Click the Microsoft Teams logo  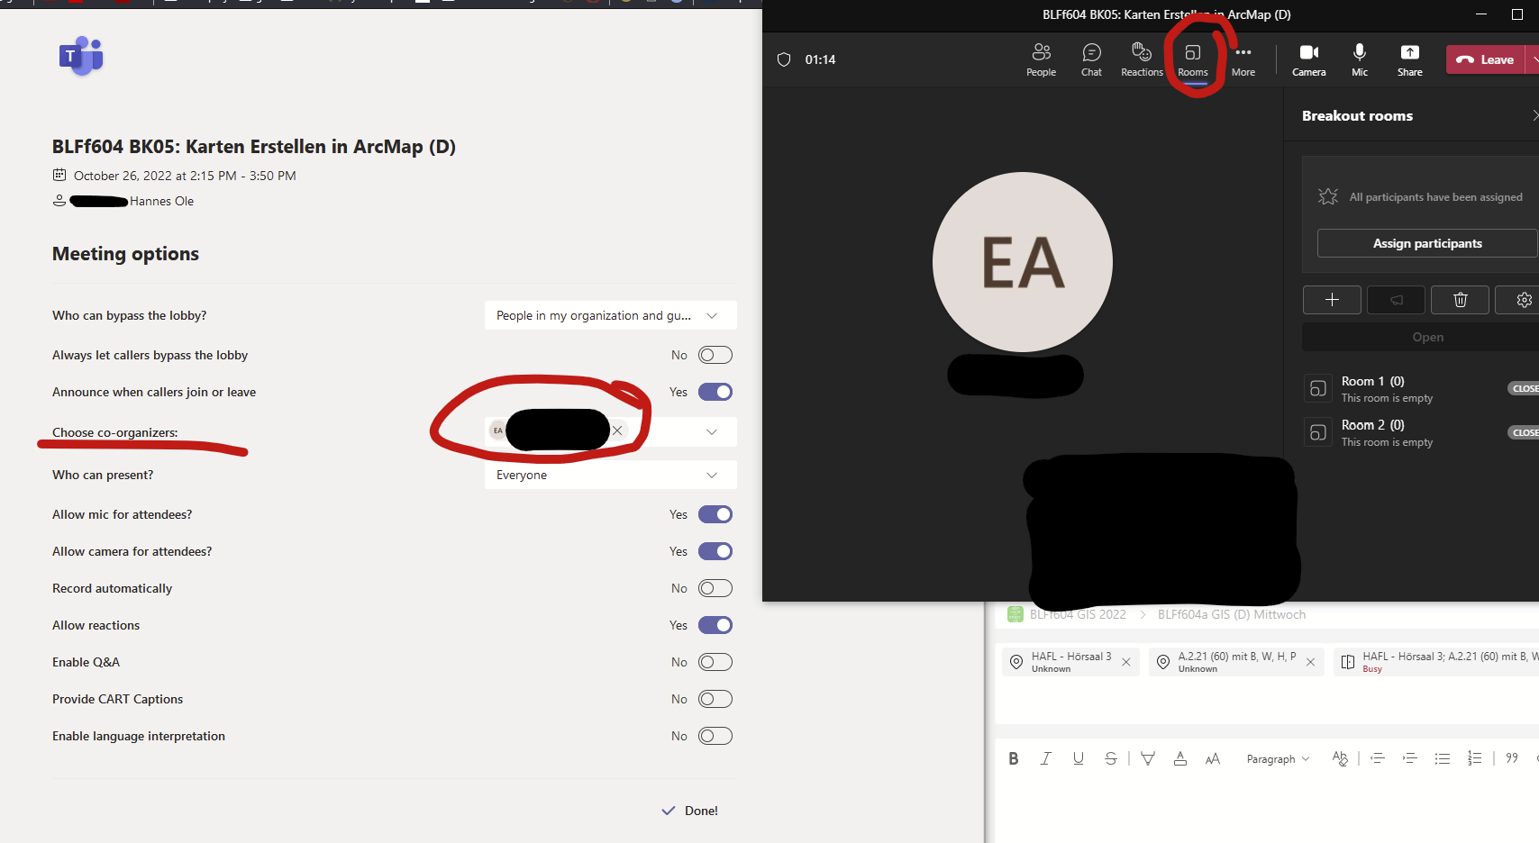point(81,56)
